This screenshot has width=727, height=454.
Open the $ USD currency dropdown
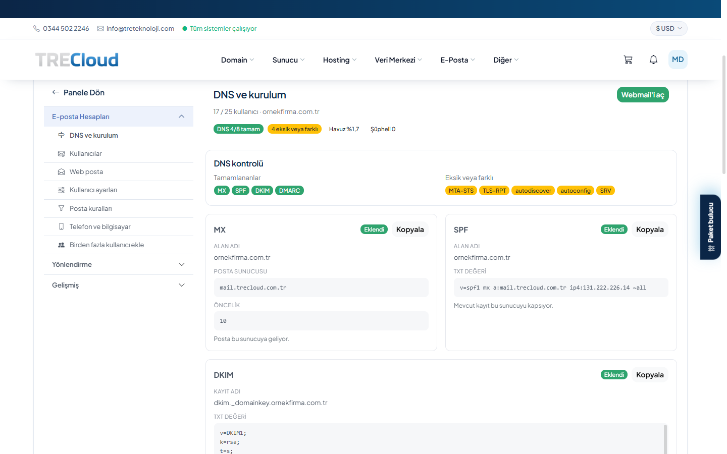pos(669,29)
